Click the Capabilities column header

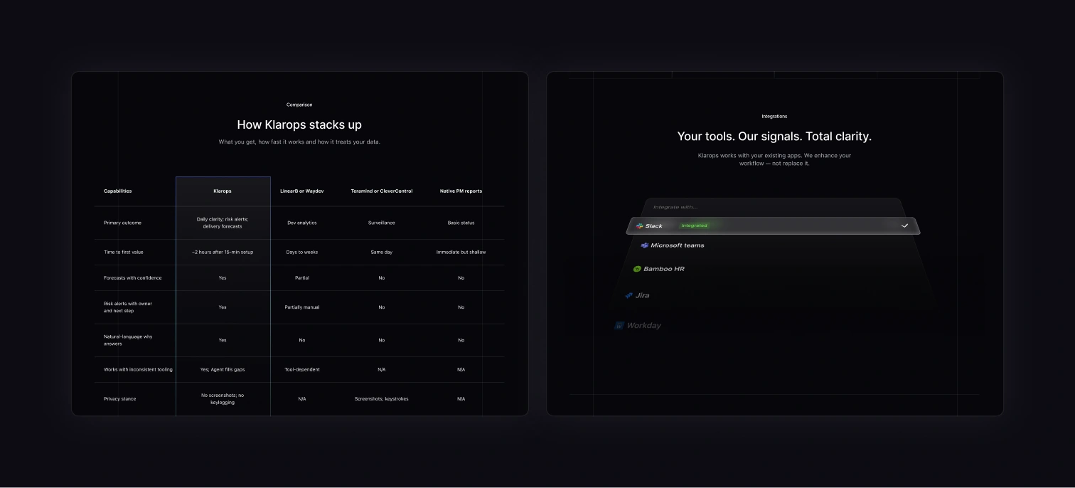(117, 191)
